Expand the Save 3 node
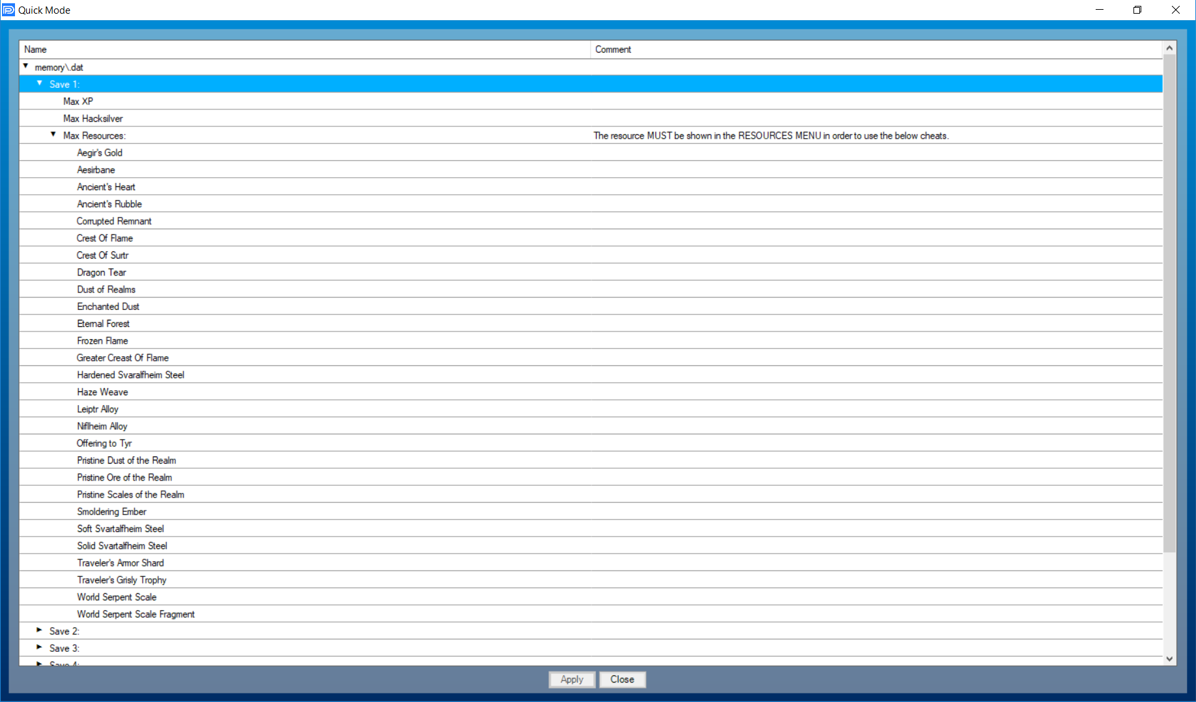Image resolution: width=1196 pixels, height=702 pixels. [40, 647]
